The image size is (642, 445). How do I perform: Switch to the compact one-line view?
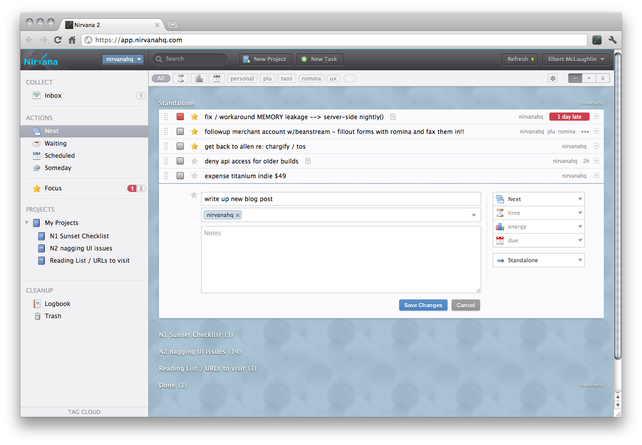point(575,78)
